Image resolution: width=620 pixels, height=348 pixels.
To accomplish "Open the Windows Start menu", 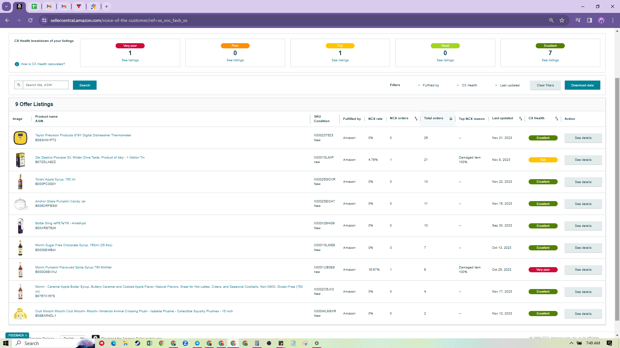I will pyautogui.click(x=6, y=343).
